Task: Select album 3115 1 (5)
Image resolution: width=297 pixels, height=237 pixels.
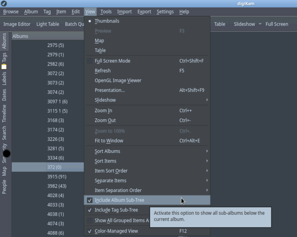Action: click(x=57, y=111)
